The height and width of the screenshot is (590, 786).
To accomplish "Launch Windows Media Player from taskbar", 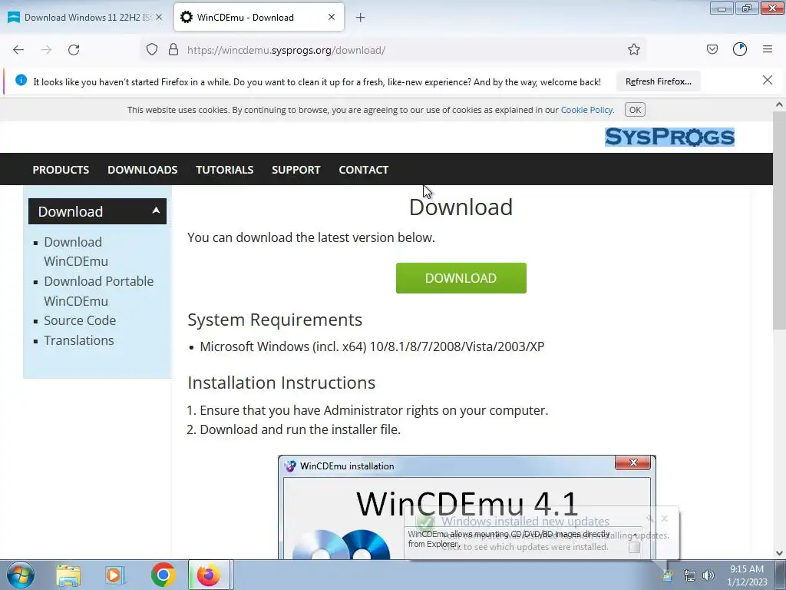I will tap(115, 575).
